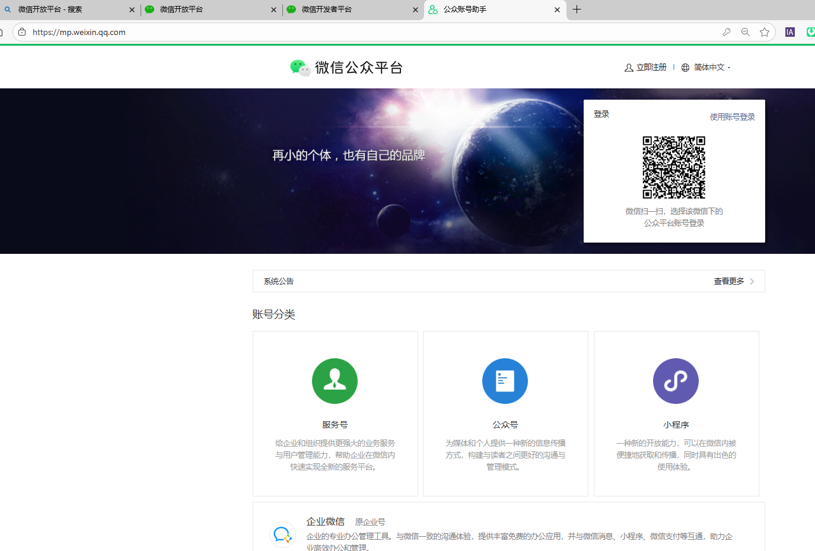815x551 pixels.
Task: Click the zoom magnifier icon in address bar
Action: click(746, 32)
